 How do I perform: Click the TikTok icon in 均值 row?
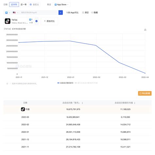pos(23,109)
